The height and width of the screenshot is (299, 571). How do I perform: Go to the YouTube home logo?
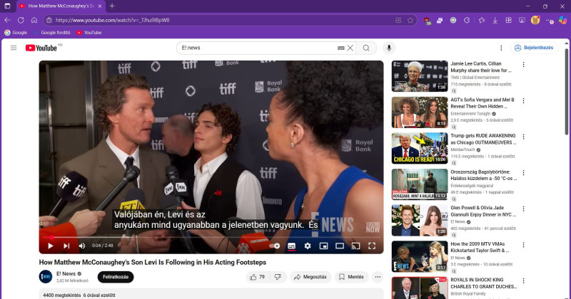point(41,48)
